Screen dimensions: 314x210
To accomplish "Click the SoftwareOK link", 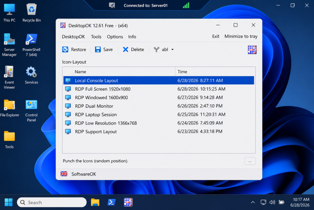I will coord(84,174).
